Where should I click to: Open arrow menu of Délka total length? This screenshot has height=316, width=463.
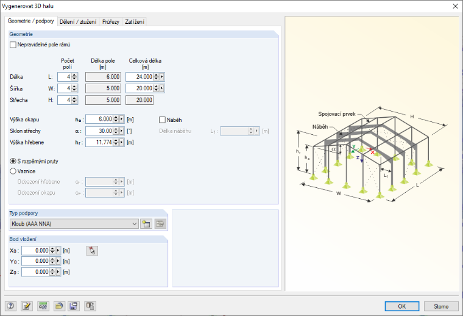[161, 77]
